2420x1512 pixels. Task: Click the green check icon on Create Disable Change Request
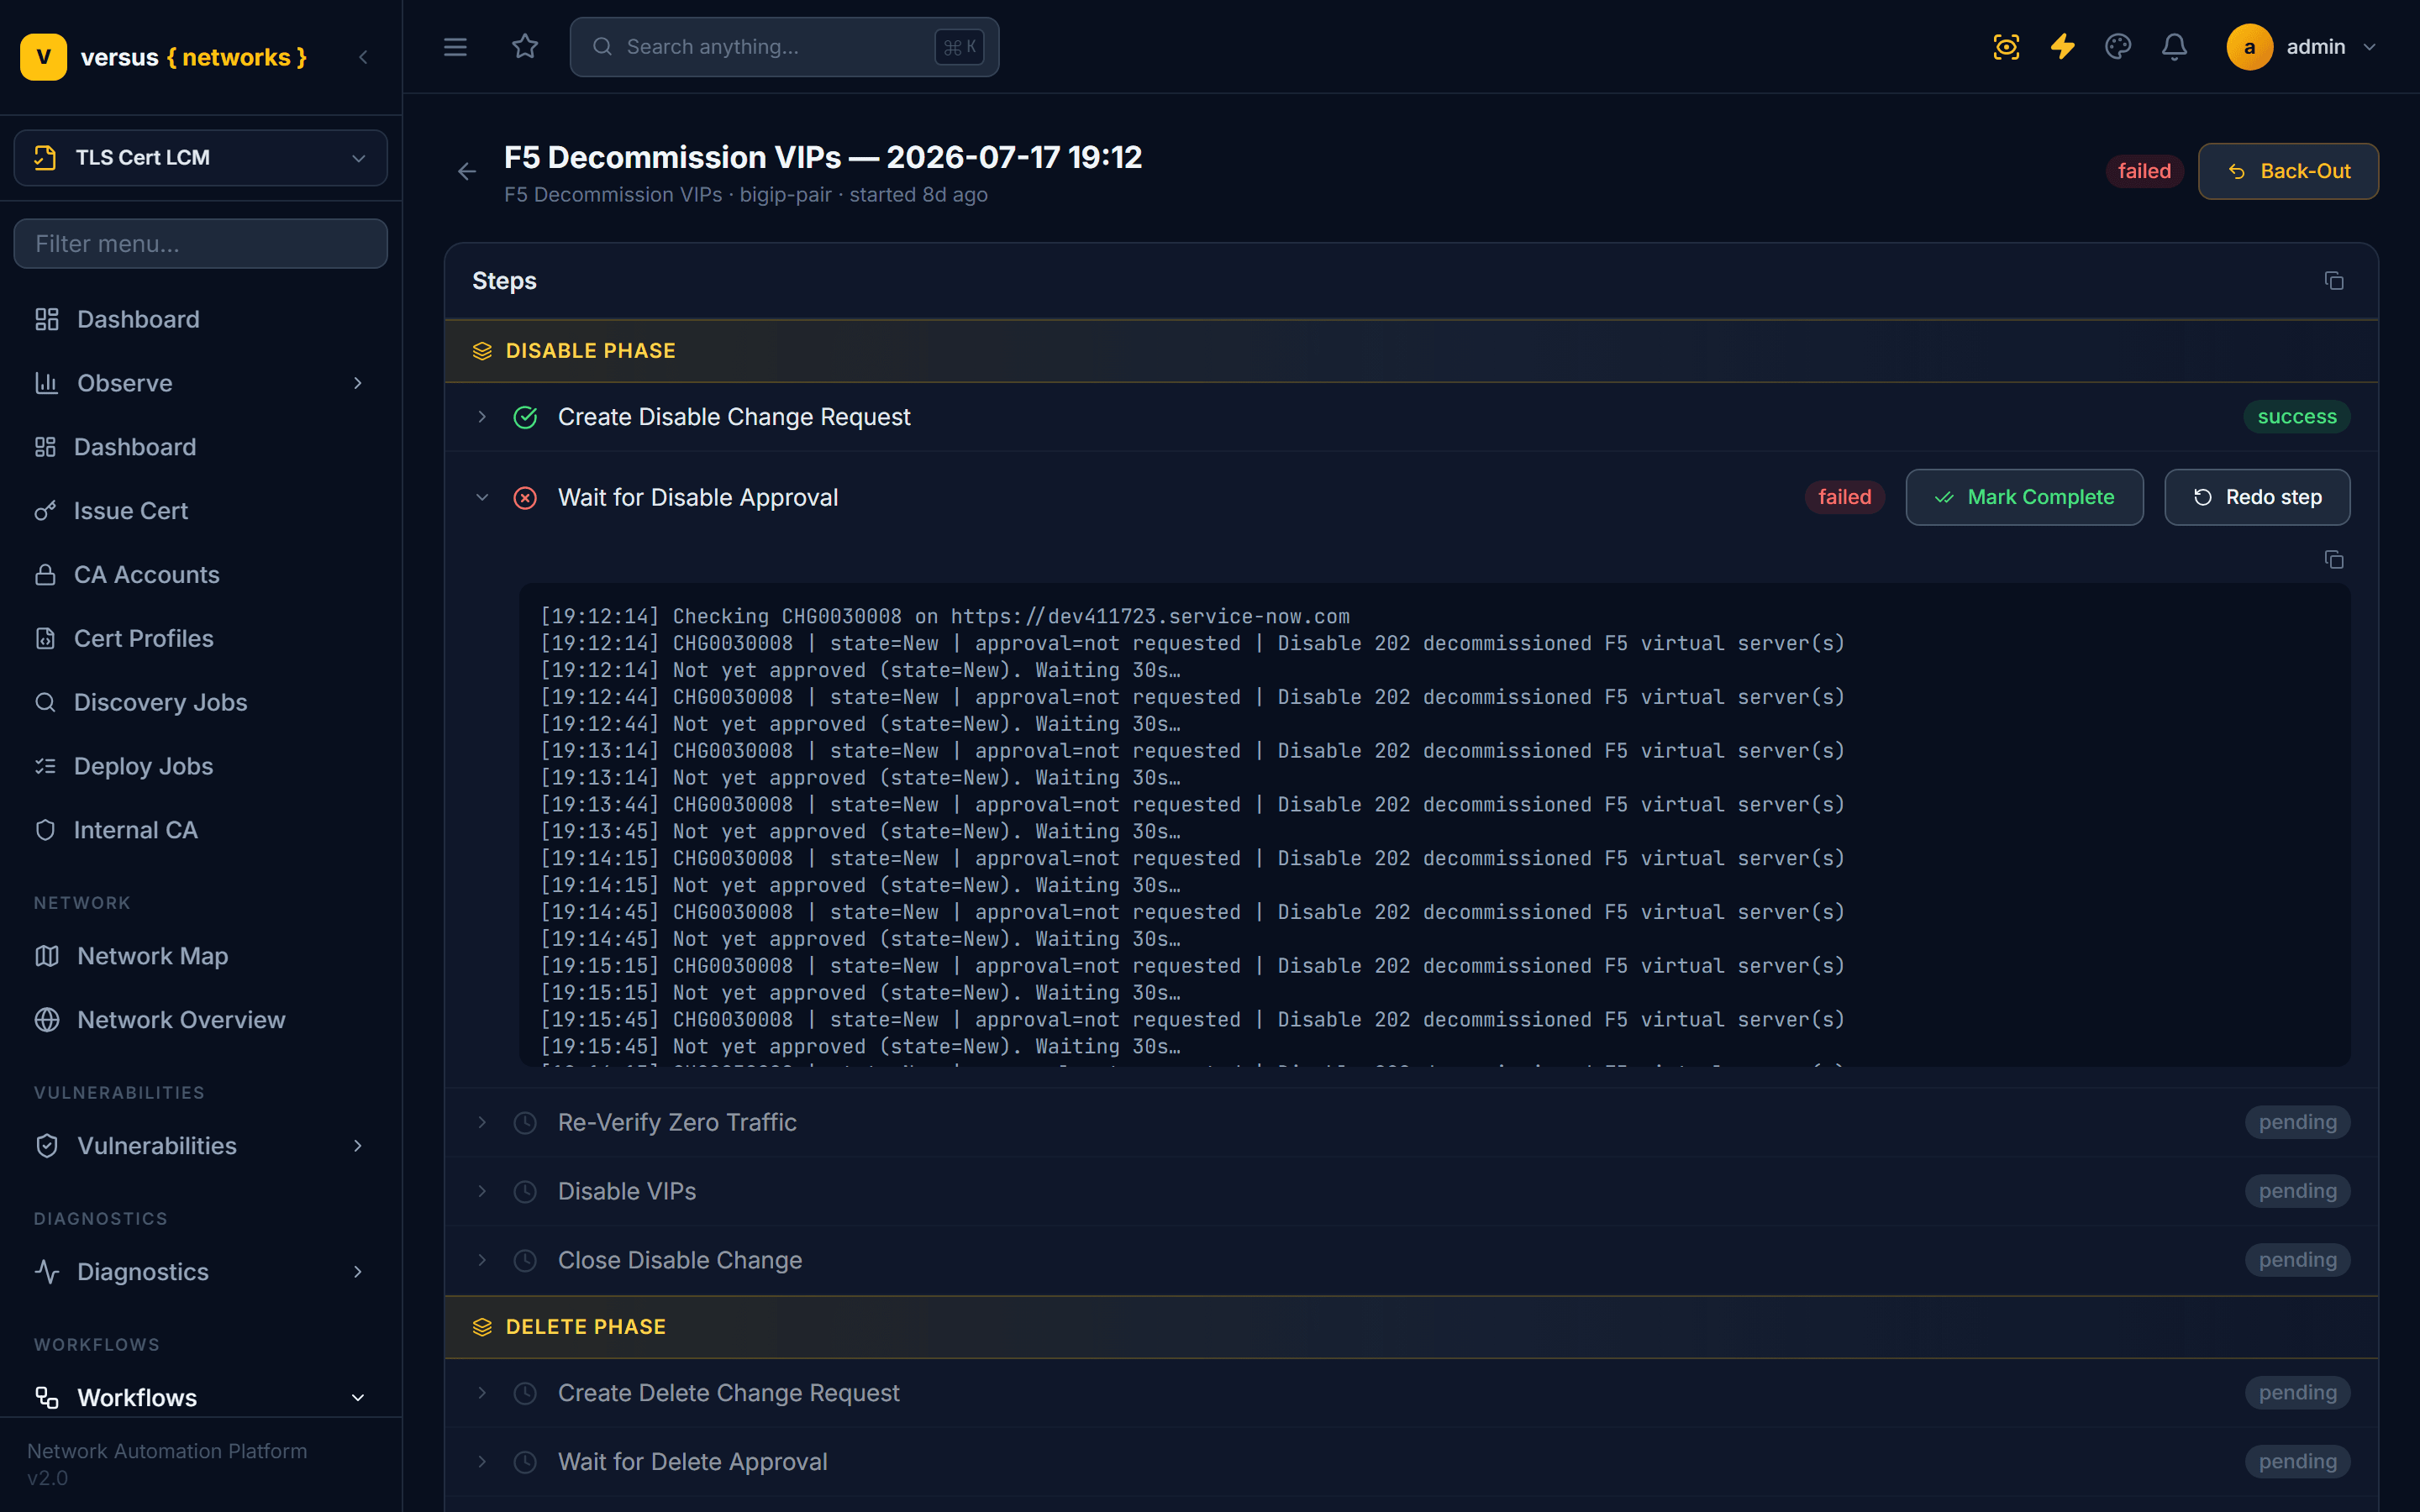point(525,417)
